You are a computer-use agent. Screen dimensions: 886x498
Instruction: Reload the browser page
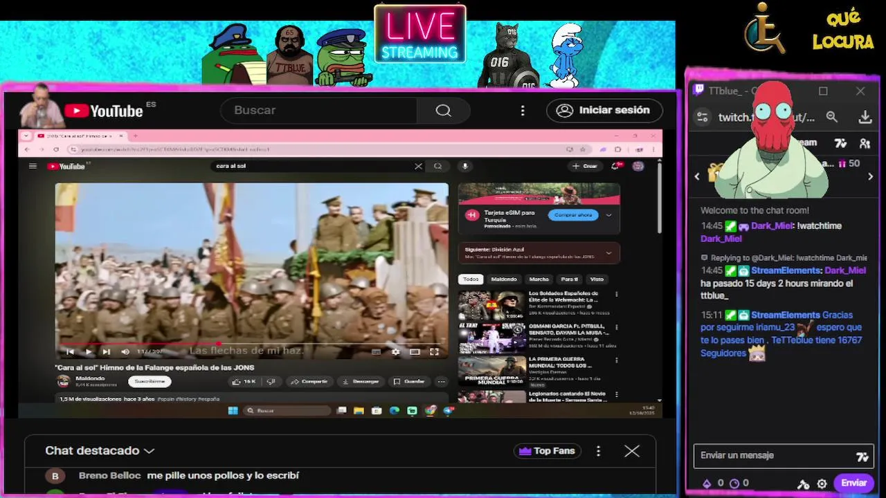(55, 149)
